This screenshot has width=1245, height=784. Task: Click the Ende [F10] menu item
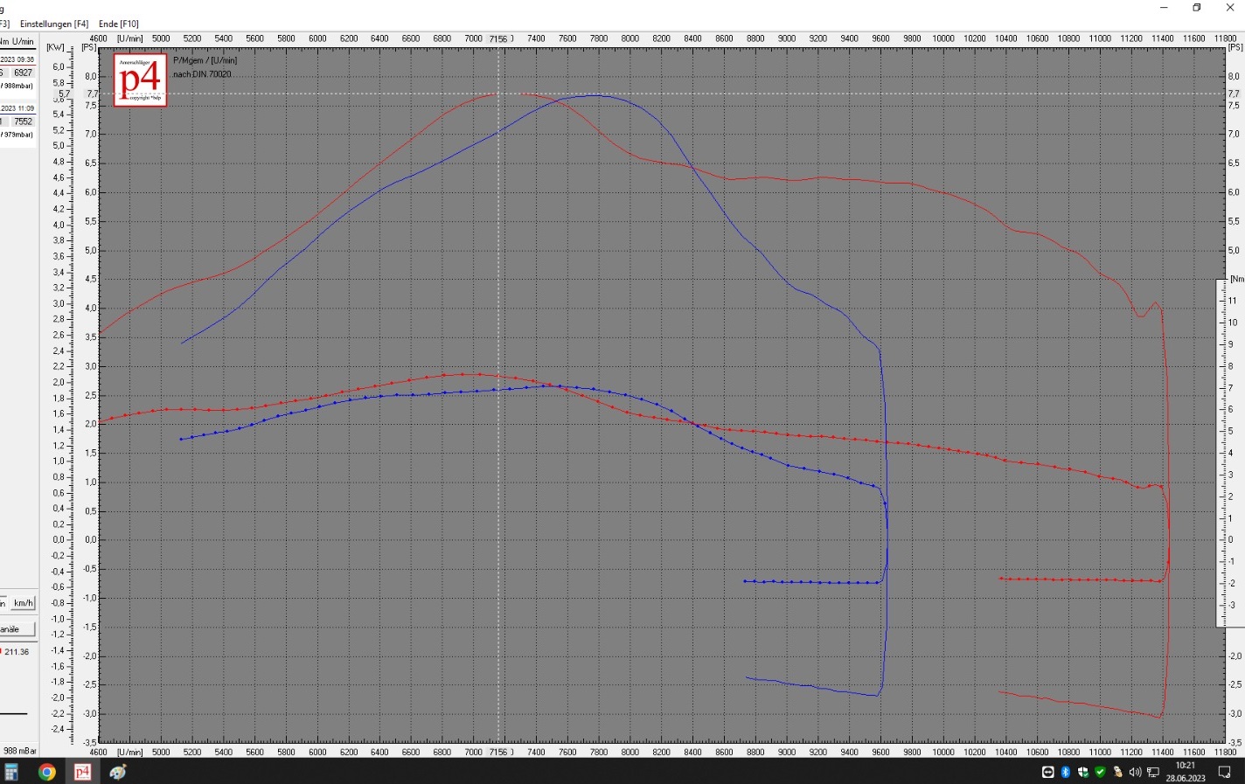click(x=119, y=24)
